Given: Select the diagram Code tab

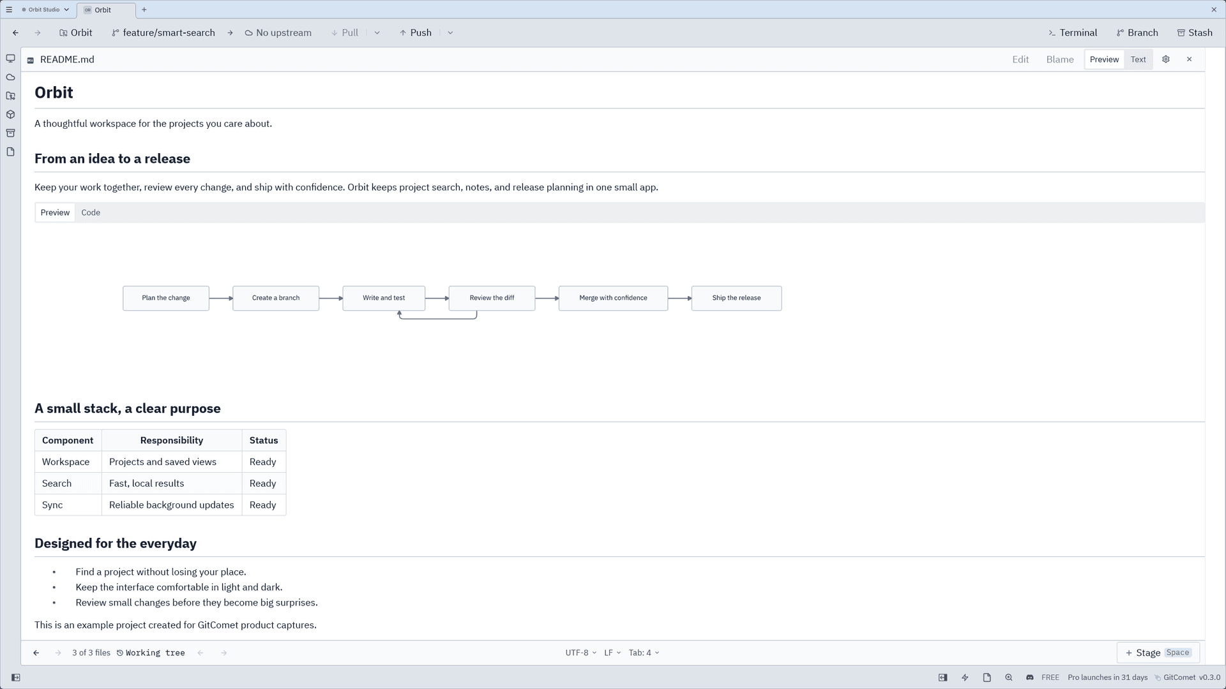Looking at the screenshot, I should pos(91,212).
